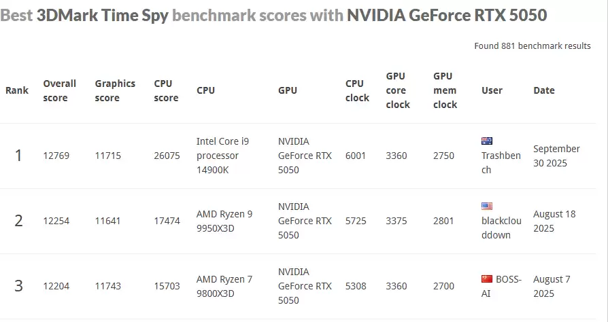Viewport: 608px width, 322px height.
Task: Click the CPU score column header
Action: 166,90
